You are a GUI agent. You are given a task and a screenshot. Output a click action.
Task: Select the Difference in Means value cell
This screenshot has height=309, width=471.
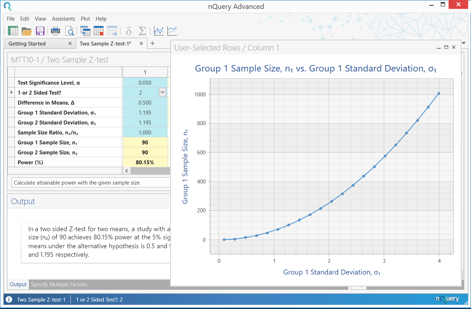(x=145, y=102)
